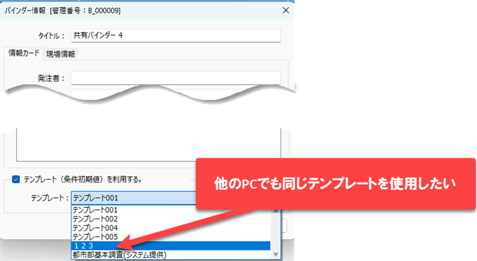477x261 pixels.
Task: Click the 発注者 input field
Action: [176, 78]
